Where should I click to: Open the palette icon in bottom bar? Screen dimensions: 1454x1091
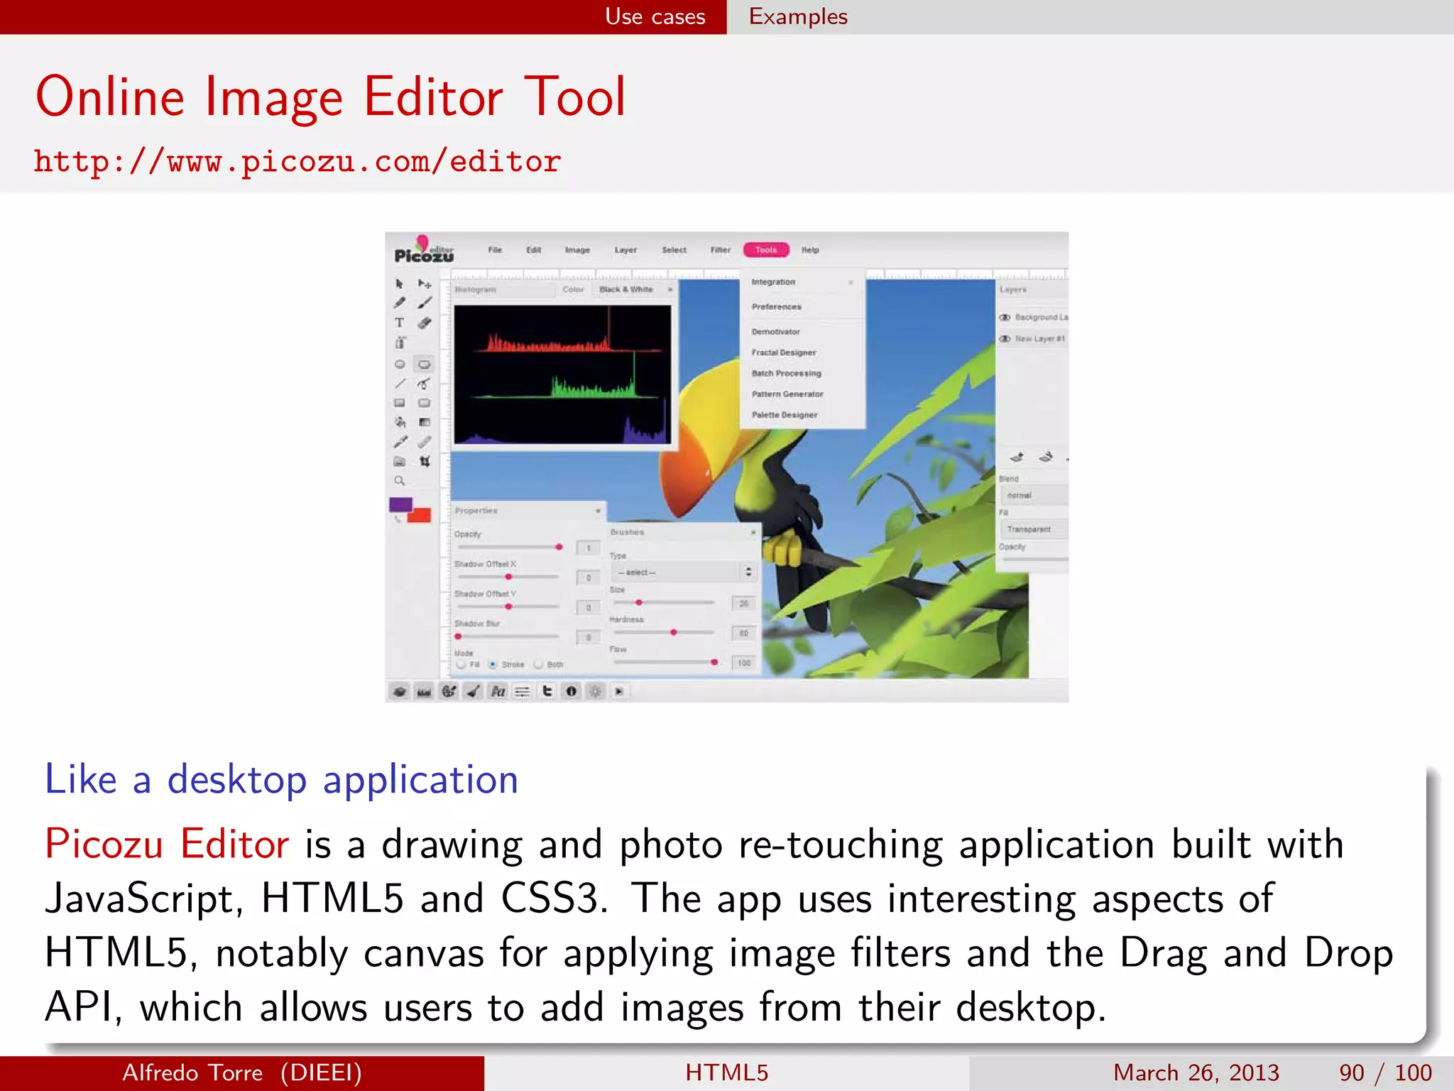point(449,691)
